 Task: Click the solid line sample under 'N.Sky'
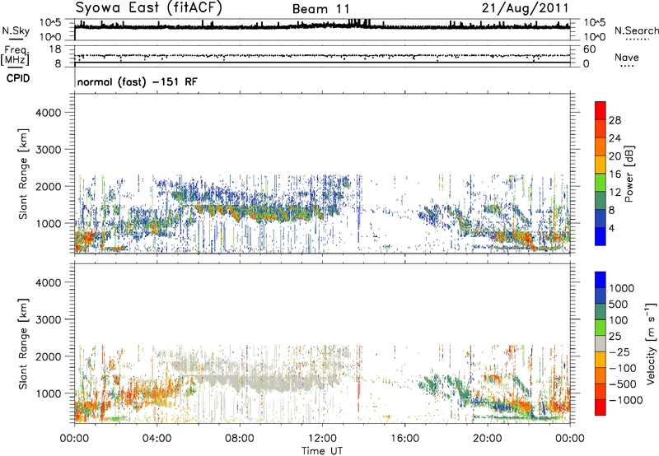(16, 40)
